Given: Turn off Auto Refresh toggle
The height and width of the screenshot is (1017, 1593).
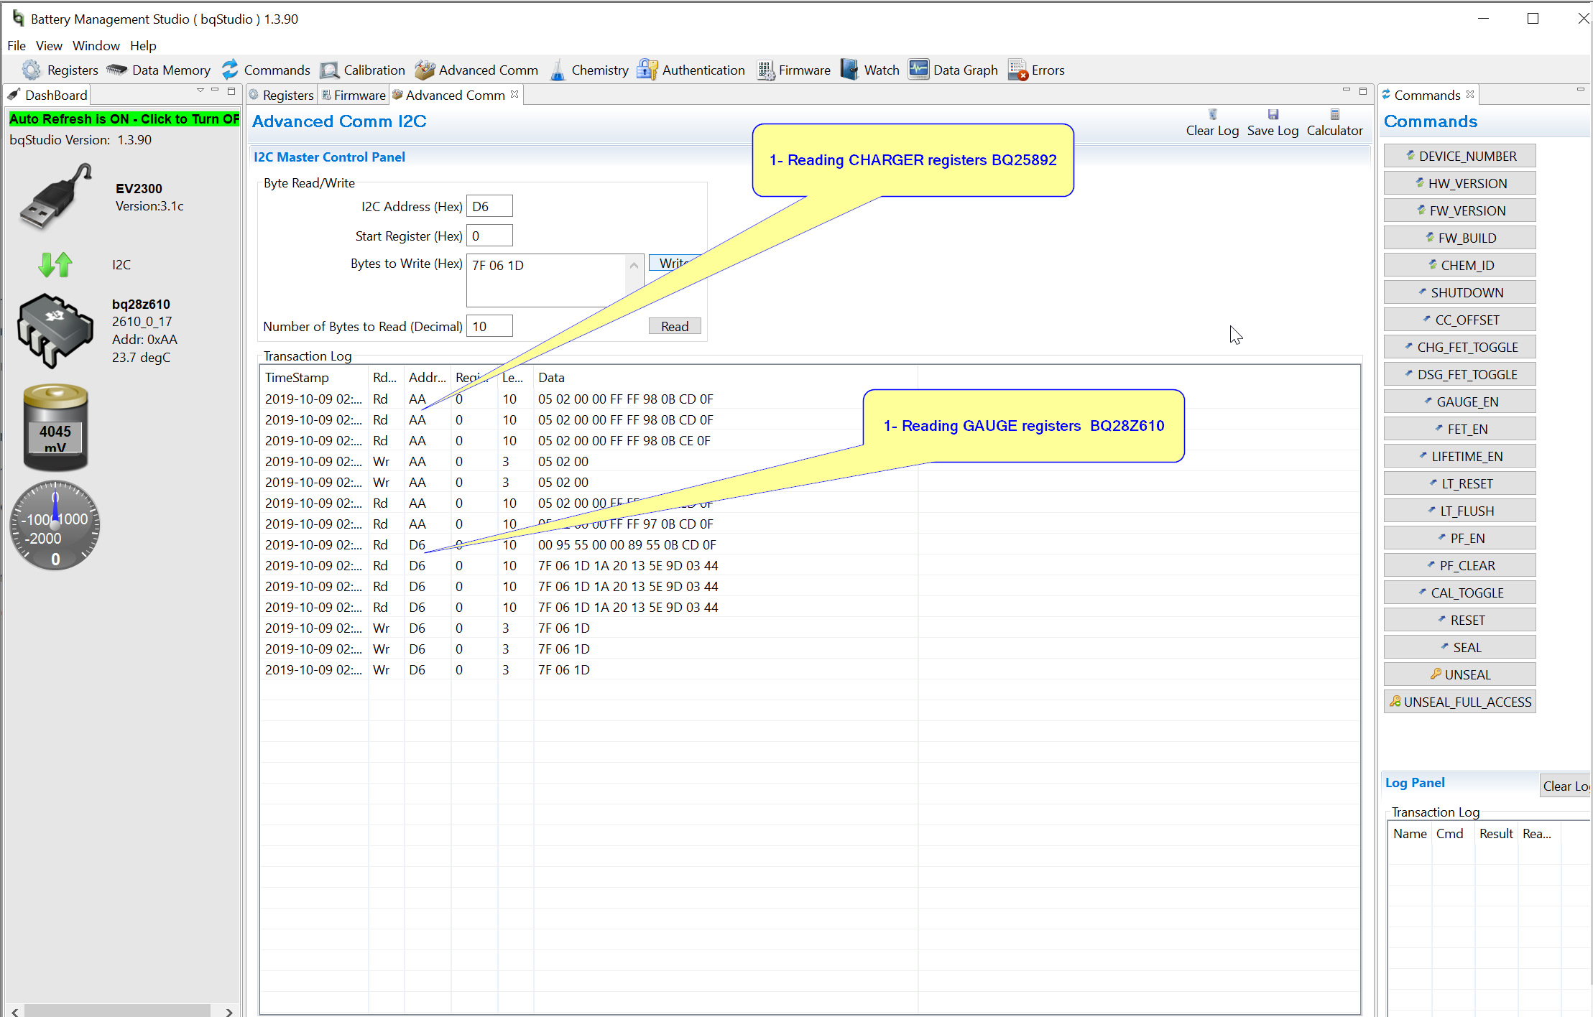Looking at the screenshot, I should point(124,119).
